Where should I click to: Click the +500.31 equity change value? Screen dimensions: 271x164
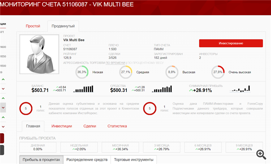pos(139,90)
